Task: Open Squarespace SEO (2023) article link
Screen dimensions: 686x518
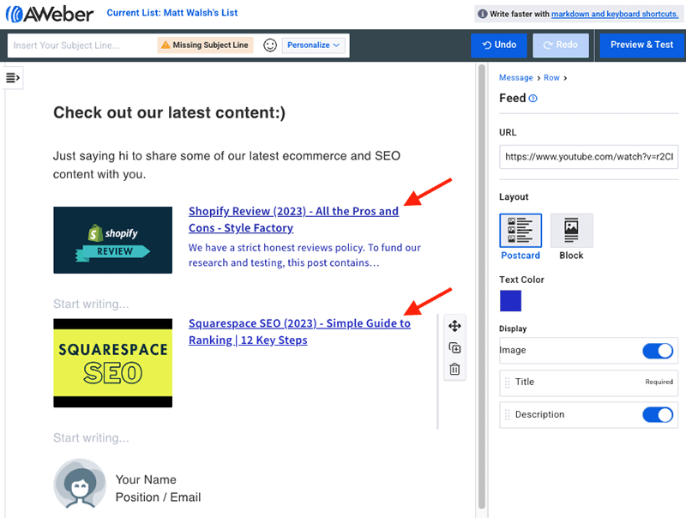Action: pos(299,332)
